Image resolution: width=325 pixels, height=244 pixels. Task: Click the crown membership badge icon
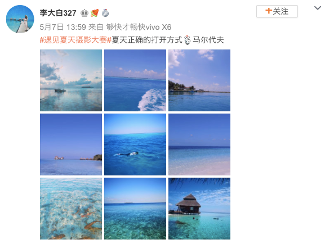[x=84, y=13]
